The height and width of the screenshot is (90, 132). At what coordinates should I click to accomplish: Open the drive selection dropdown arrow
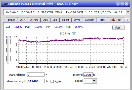[128, 12]
